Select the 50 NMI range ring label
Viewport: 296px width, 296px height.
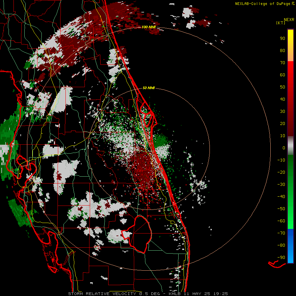[x=149, y=88]
